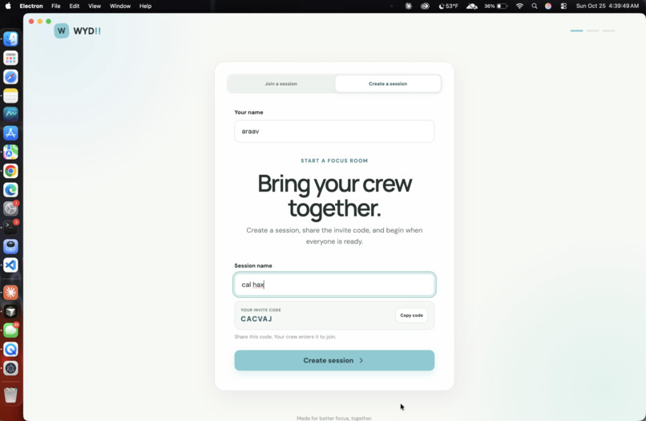Open the App Store dock icon
The height and width of the screenshot is (421, 646).
click(10, 133)
